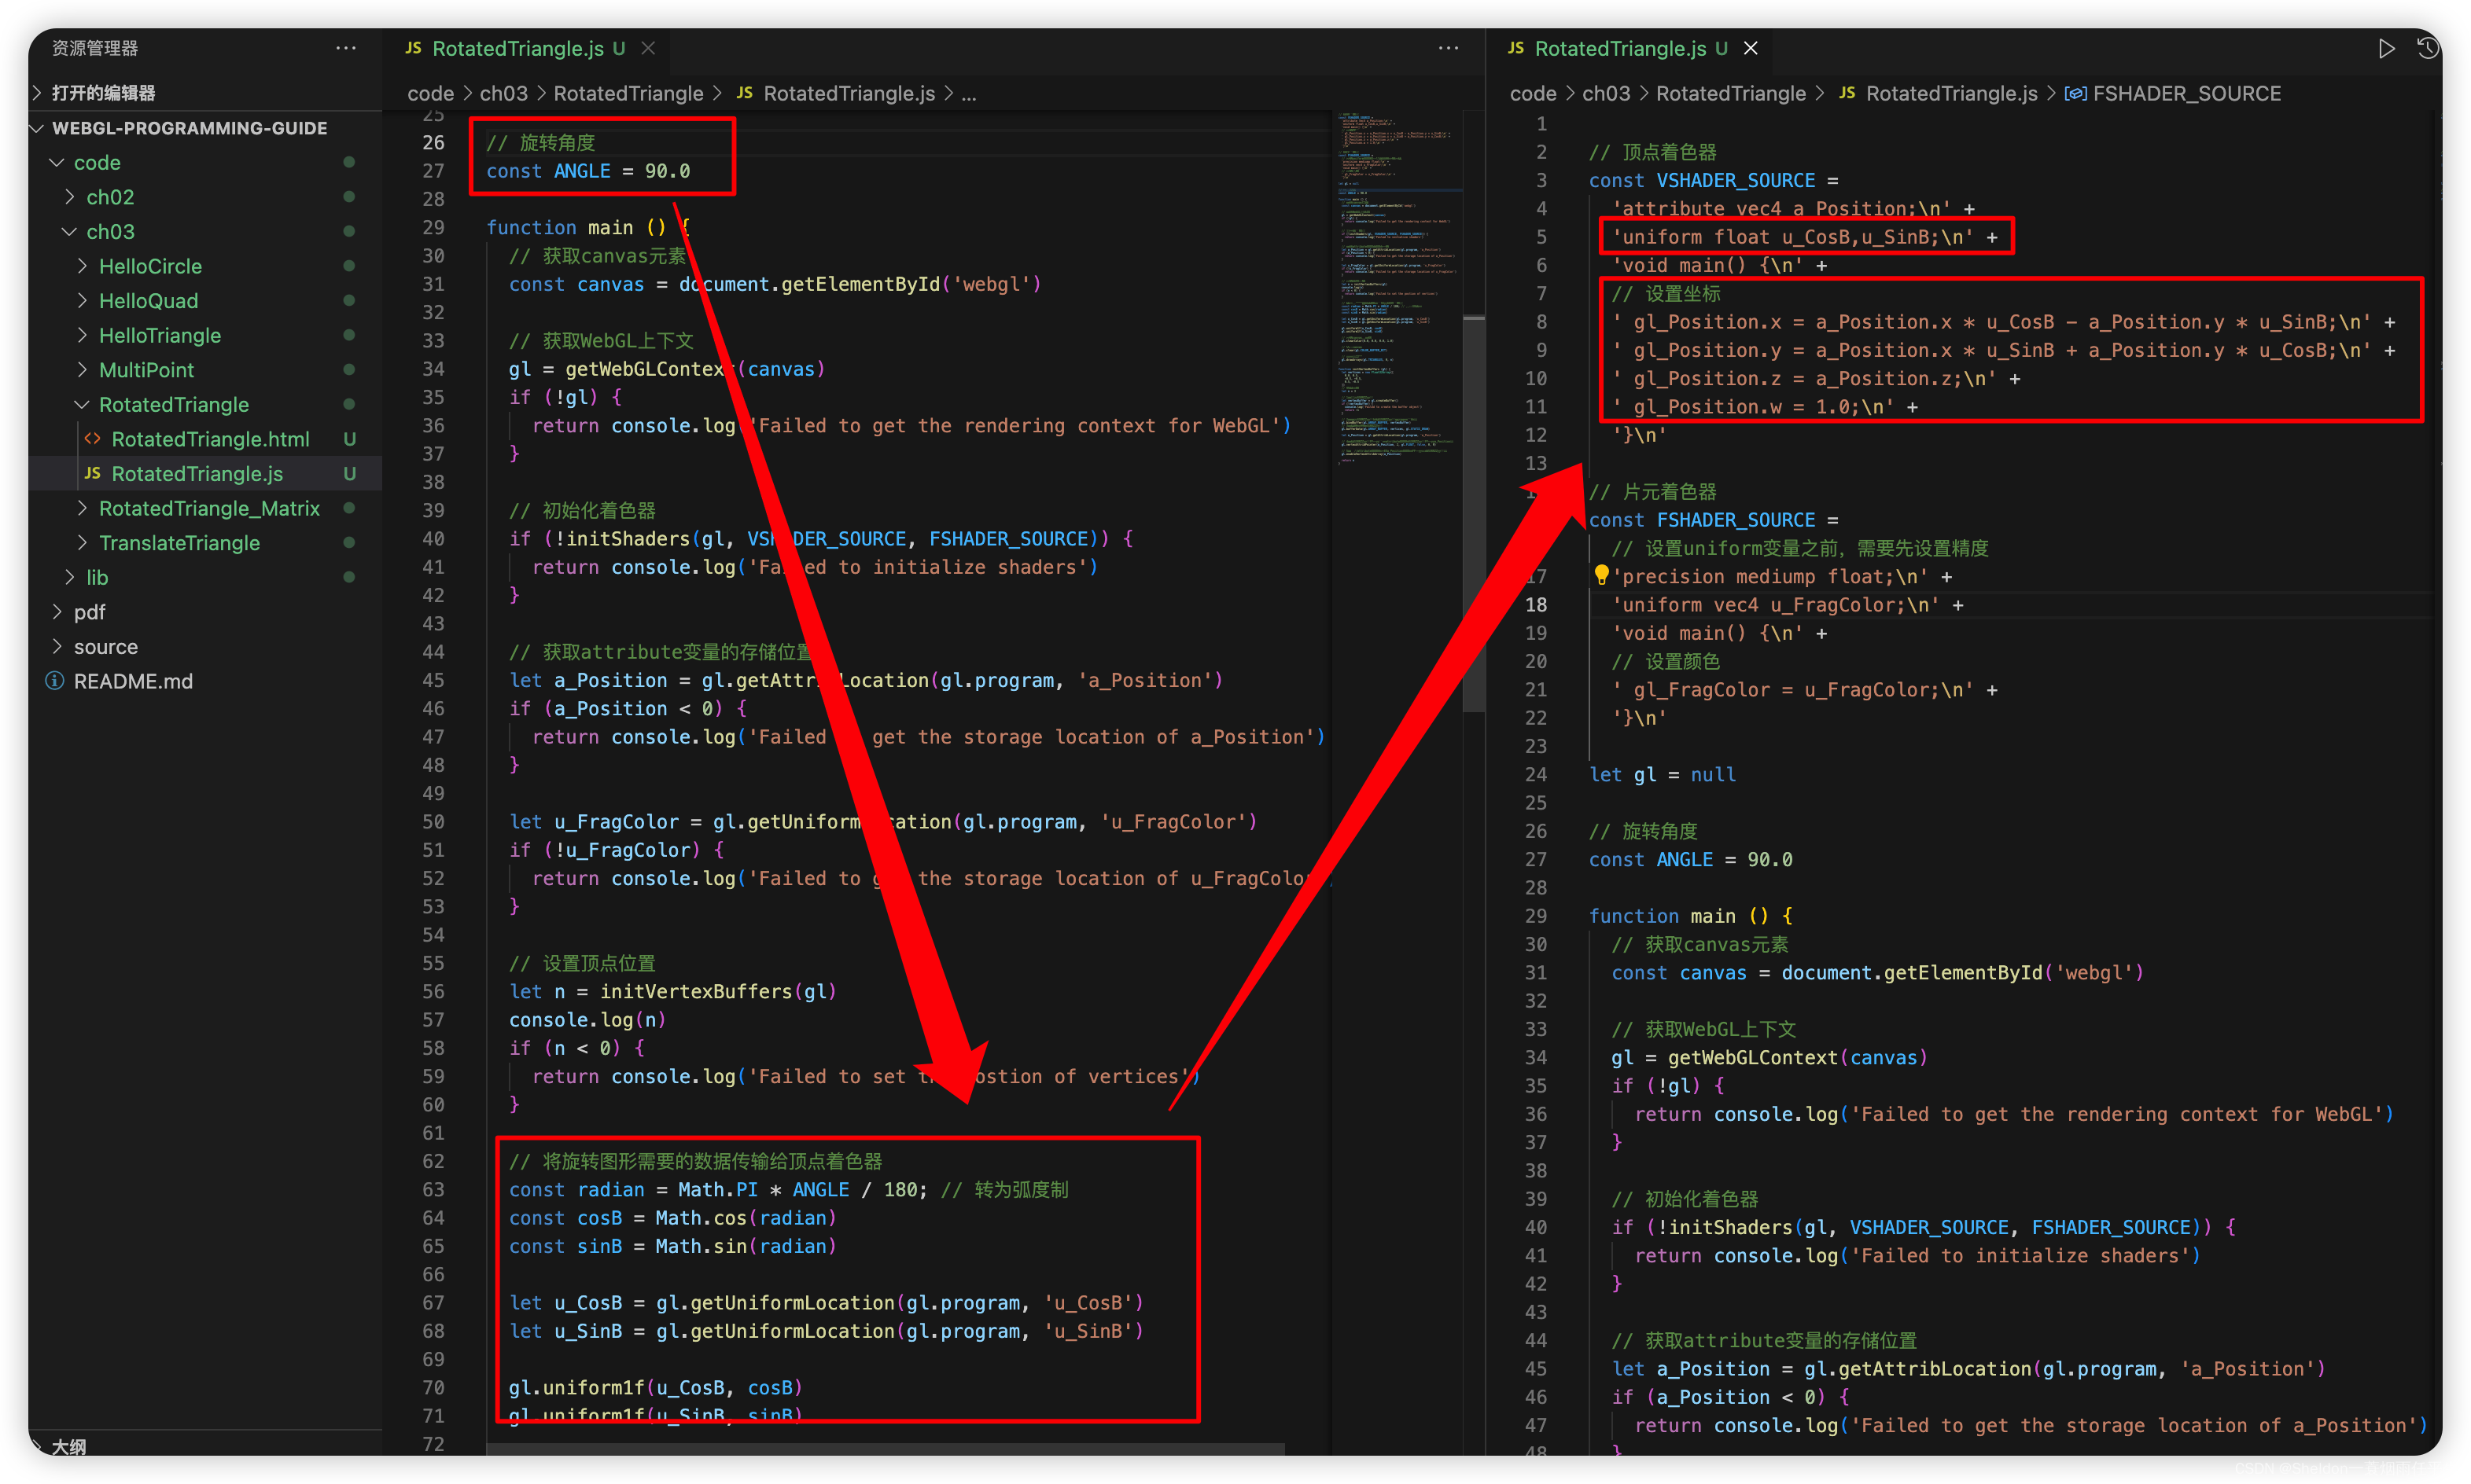This screenshot has width=2471, height=1484.
Task: Expand the 大纲 outline section
Action: [68, 1446]
